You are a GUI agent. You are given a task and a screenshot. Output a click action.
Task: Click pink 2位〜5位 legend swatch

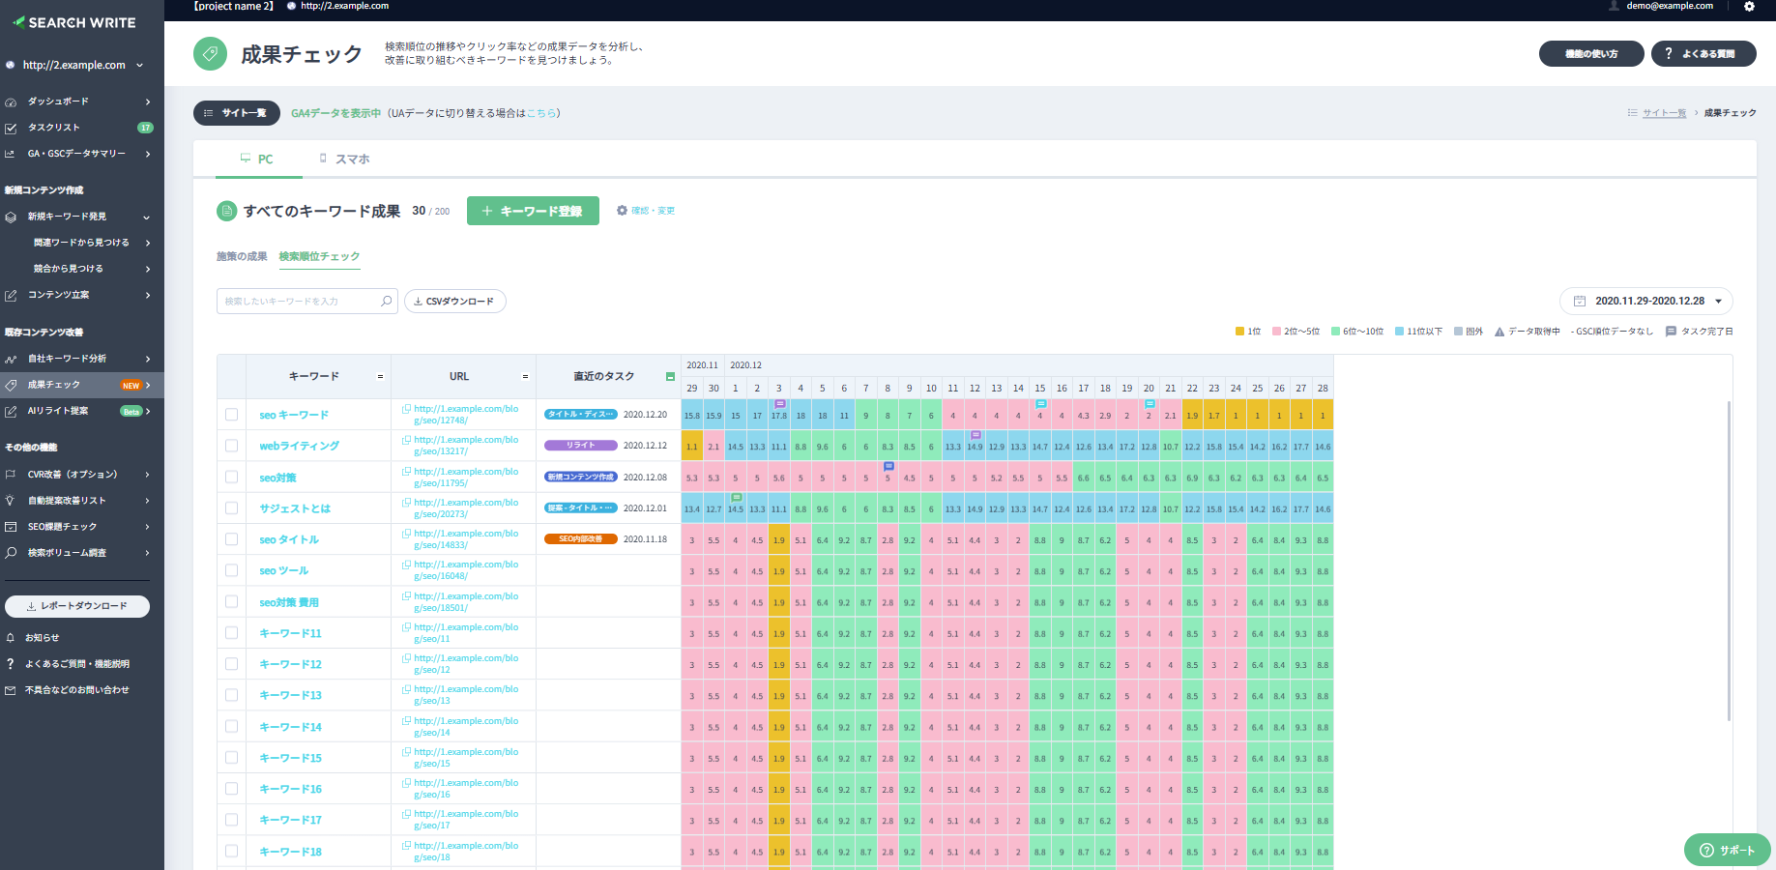point(1276,332)
